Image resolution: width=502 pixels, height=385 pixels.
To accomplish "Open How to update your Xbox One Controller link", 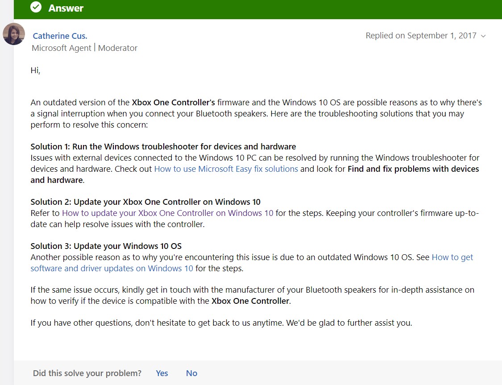I will [167, 213].
